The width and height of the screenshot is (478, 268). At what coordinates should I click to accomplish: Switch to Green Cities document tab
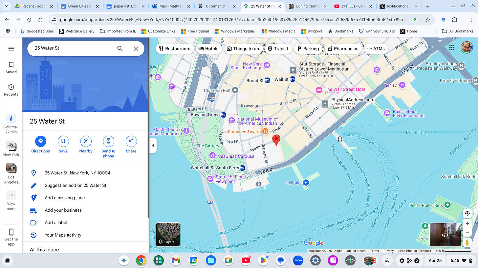pos(80,6)
